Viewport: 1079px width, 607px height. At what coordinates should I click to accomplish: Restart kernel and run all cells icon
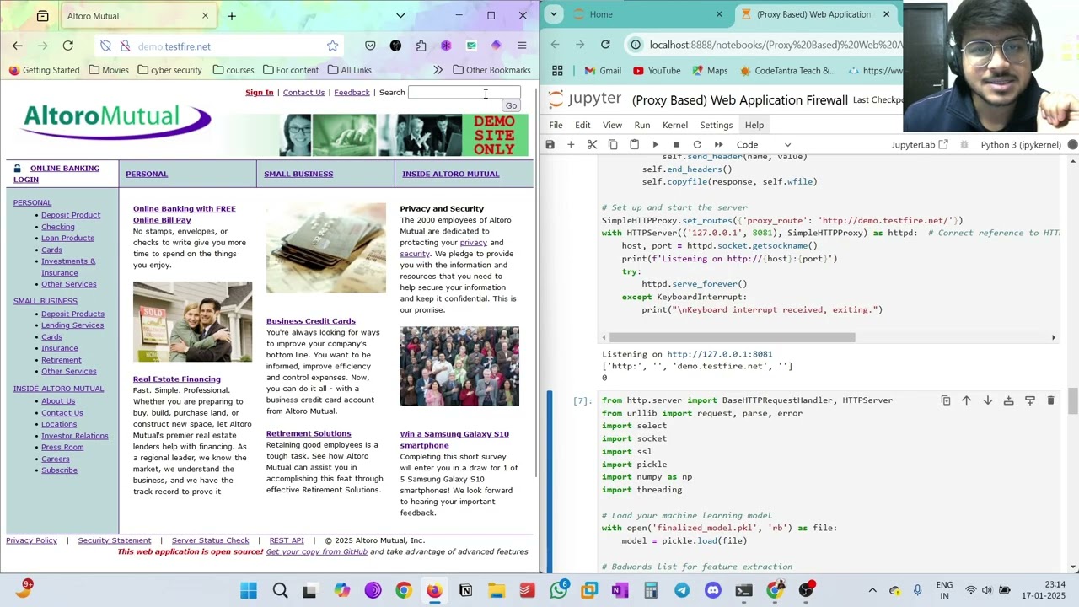718,145
